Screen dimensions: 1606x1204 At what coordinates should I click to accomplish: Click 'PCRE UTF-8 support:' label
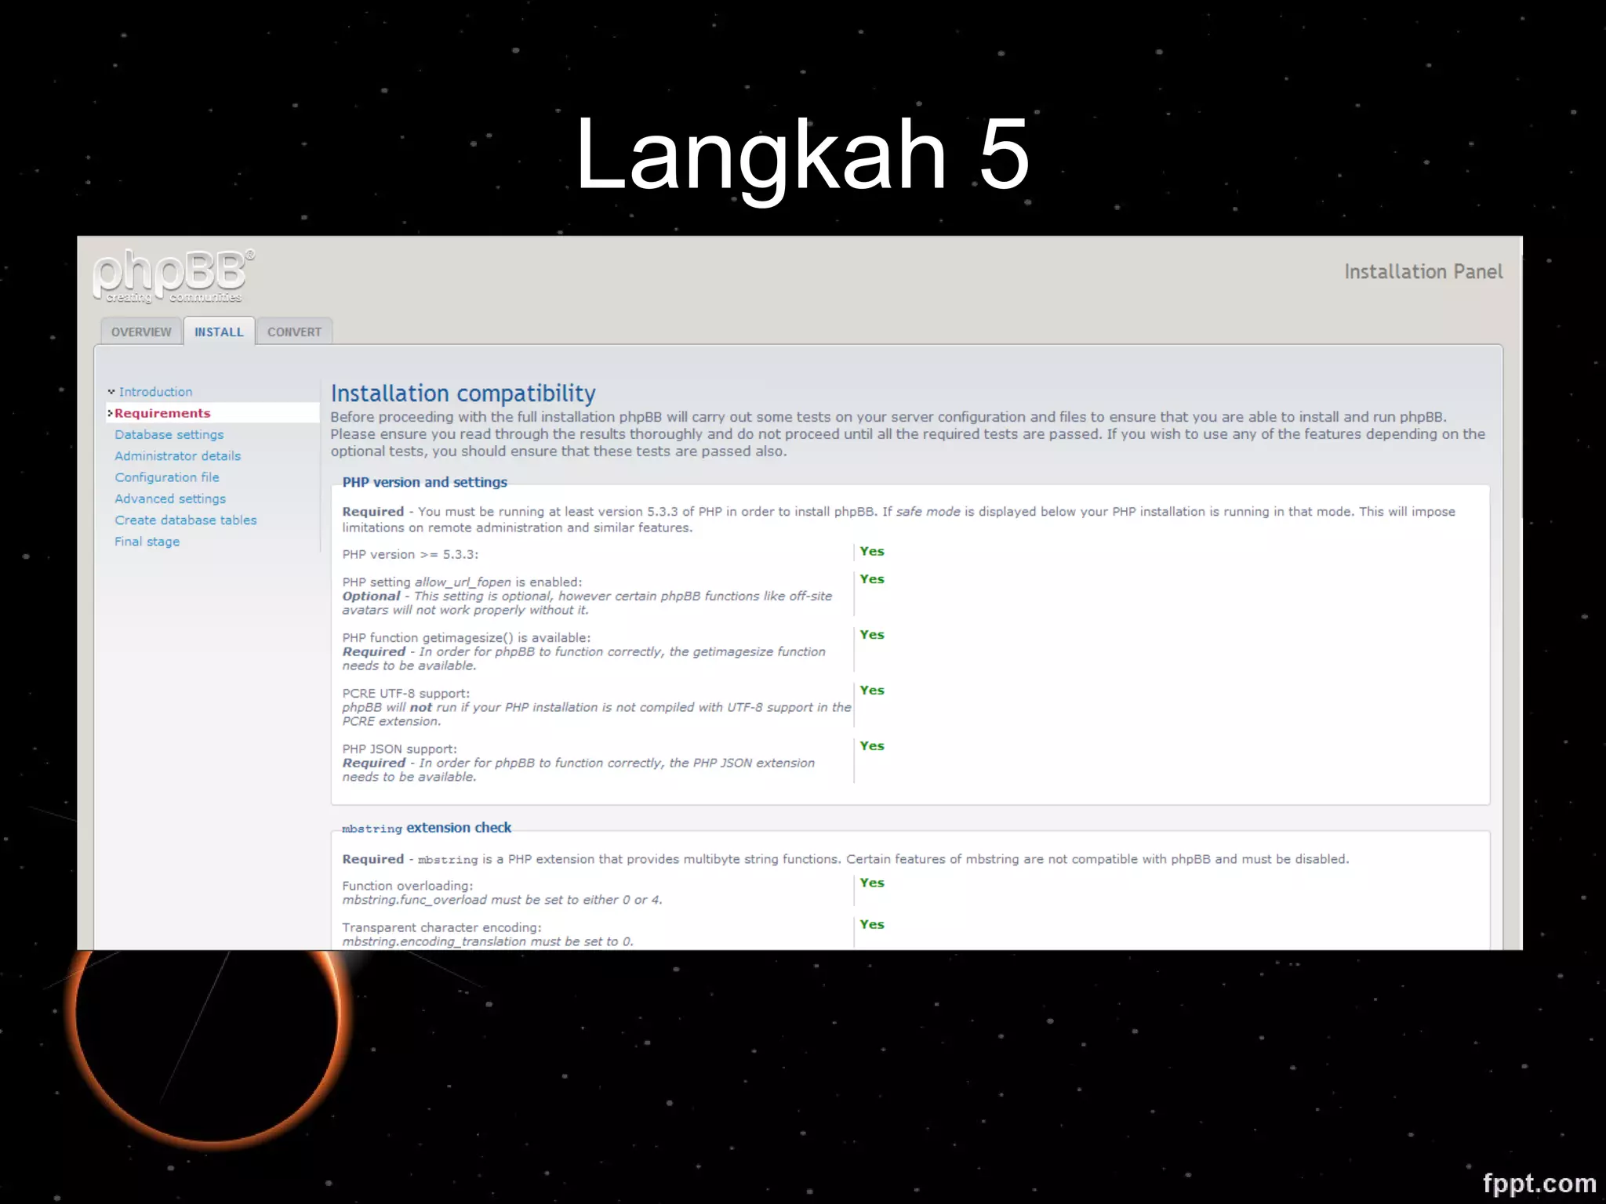point(406,693)
